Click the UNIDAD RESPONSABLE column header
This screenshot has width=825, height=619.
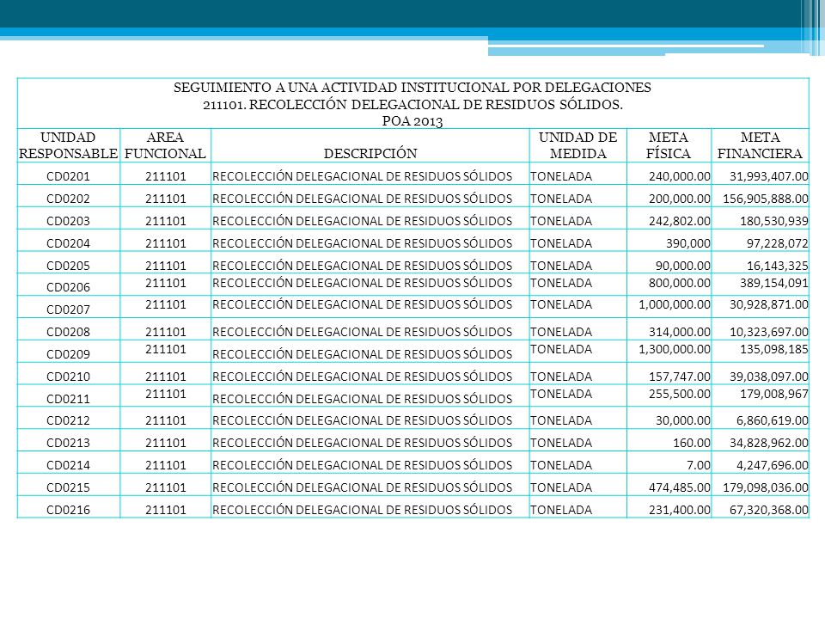(x=69, y=145)
